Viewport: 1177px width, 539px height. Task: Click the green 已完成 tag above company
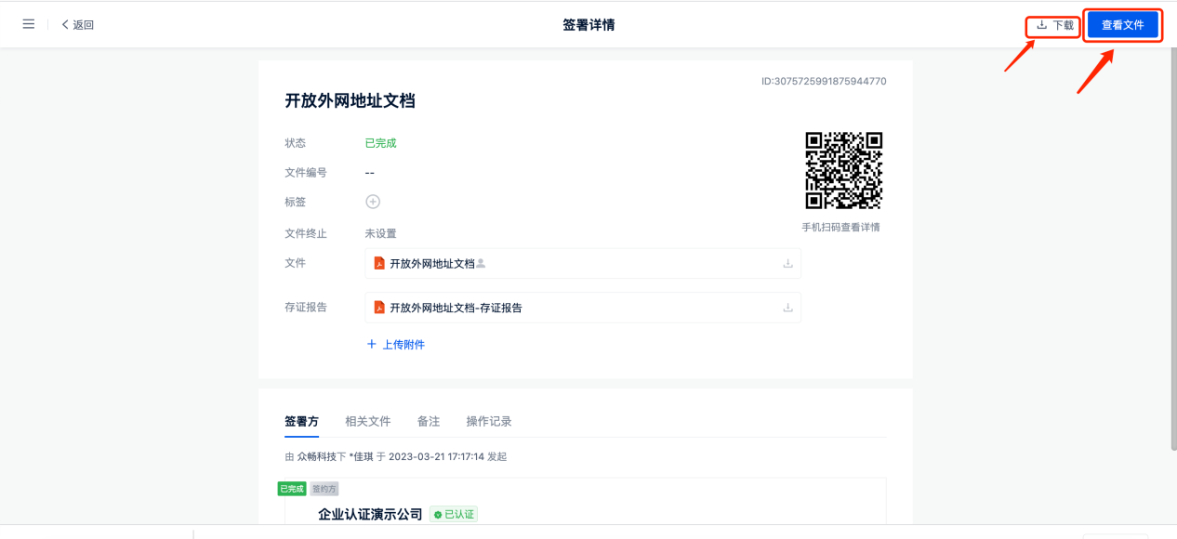pos(292,489)
